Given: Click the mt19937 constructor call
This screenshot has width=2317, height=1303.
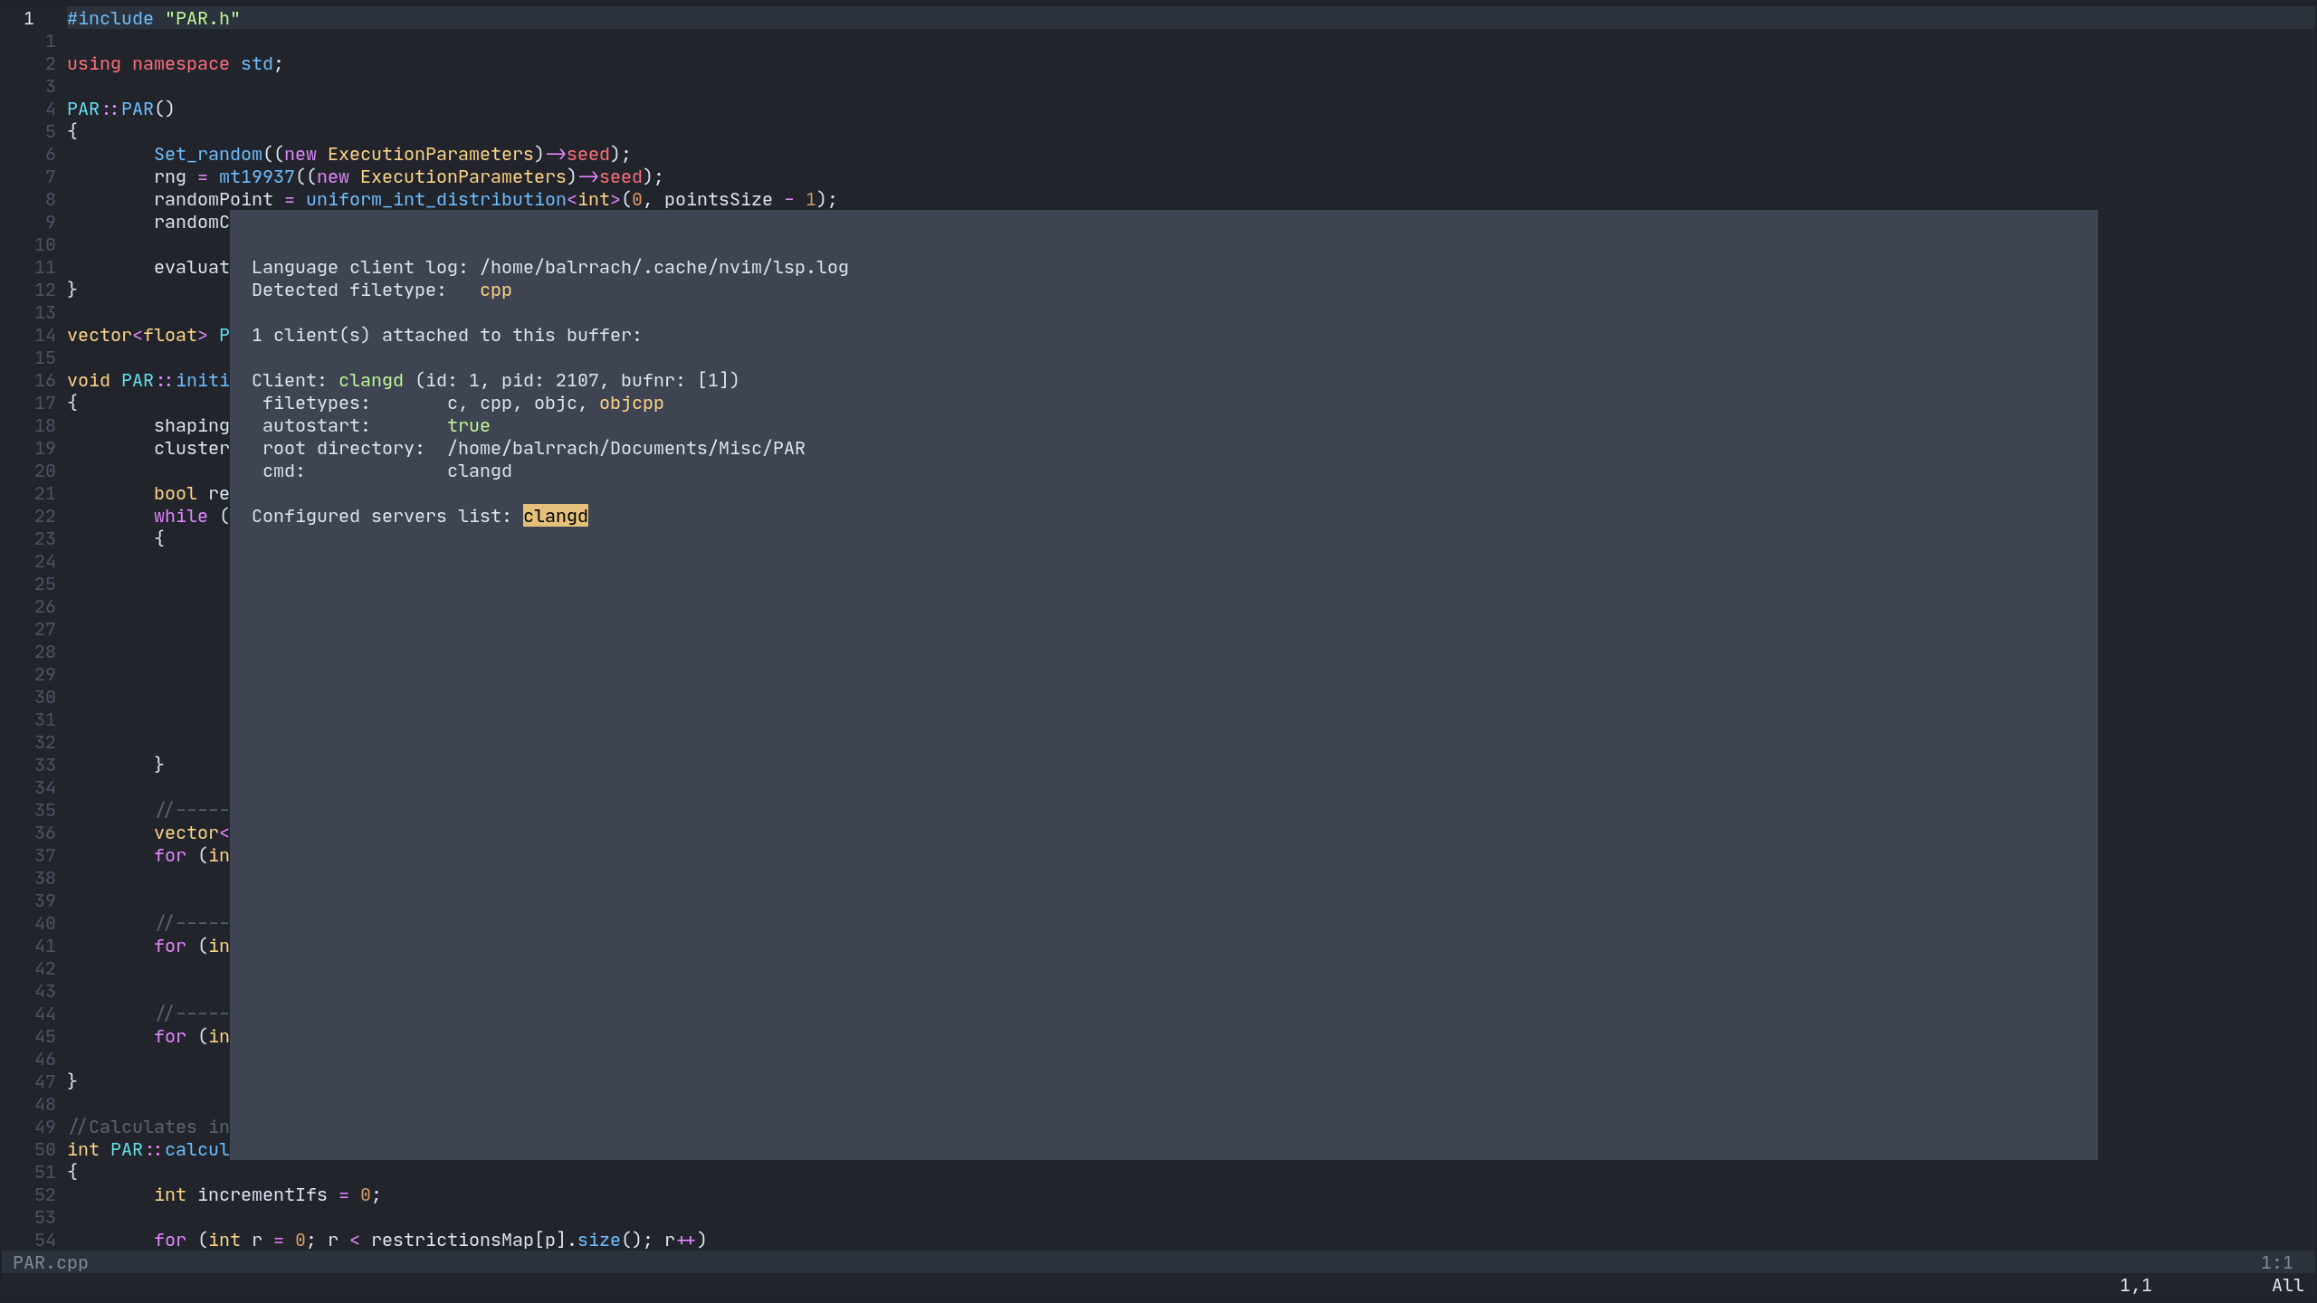Looking at the screenshot, I should click(x=255, y=176).
